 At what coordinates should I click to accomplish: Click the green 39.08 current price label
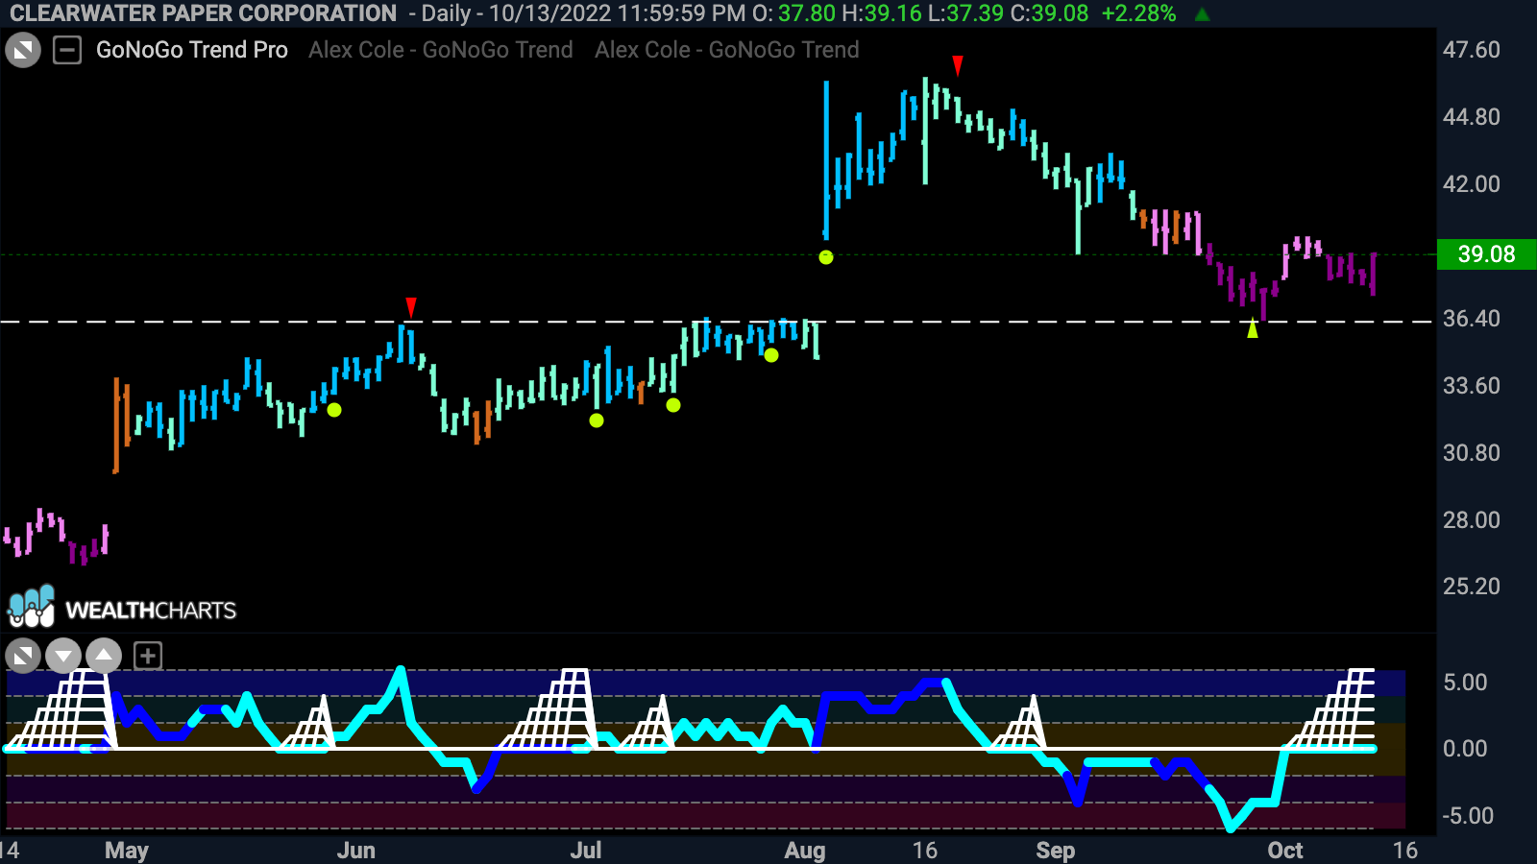click(x=1486, y=254)
